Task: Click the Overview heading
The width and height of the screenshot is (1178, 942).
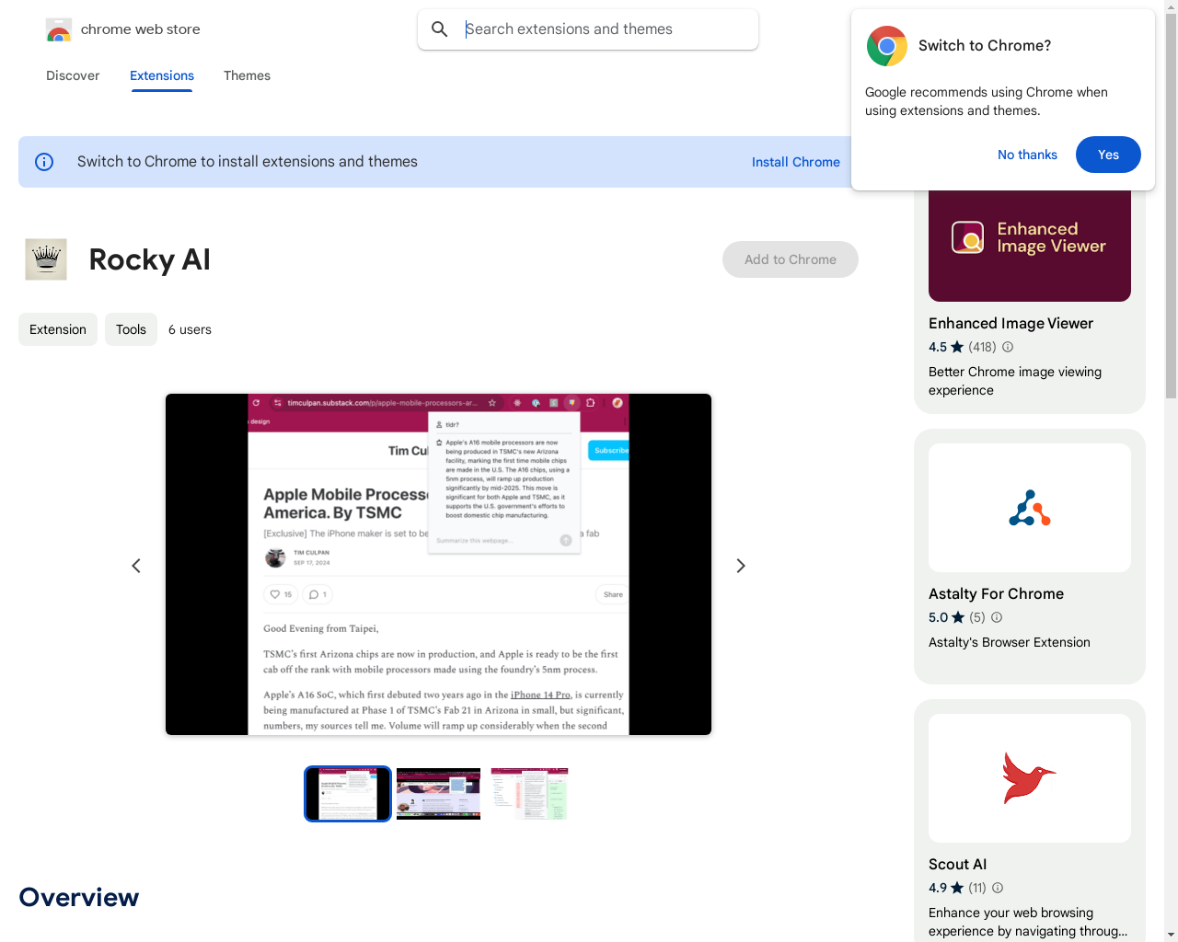Action: point(79,897)
